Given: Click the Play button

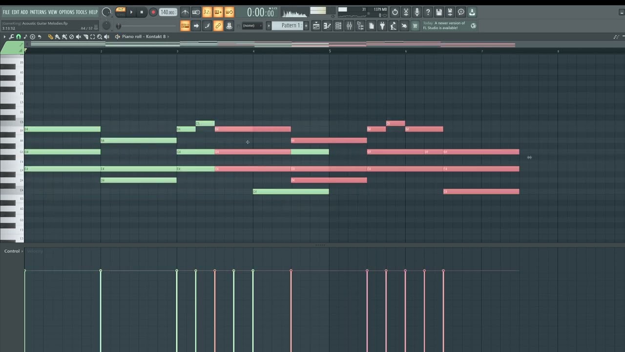Looking at the screenshot, I should coord(131,12).
